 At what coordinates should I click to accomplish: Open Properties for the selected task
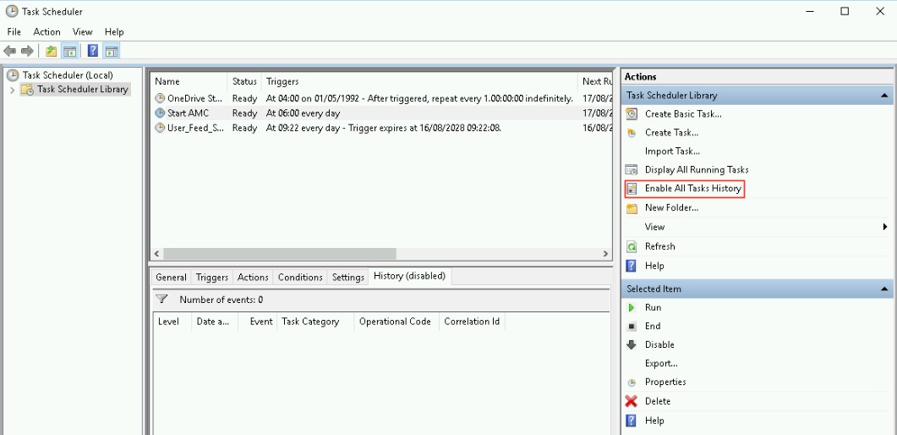coord(665,383)
